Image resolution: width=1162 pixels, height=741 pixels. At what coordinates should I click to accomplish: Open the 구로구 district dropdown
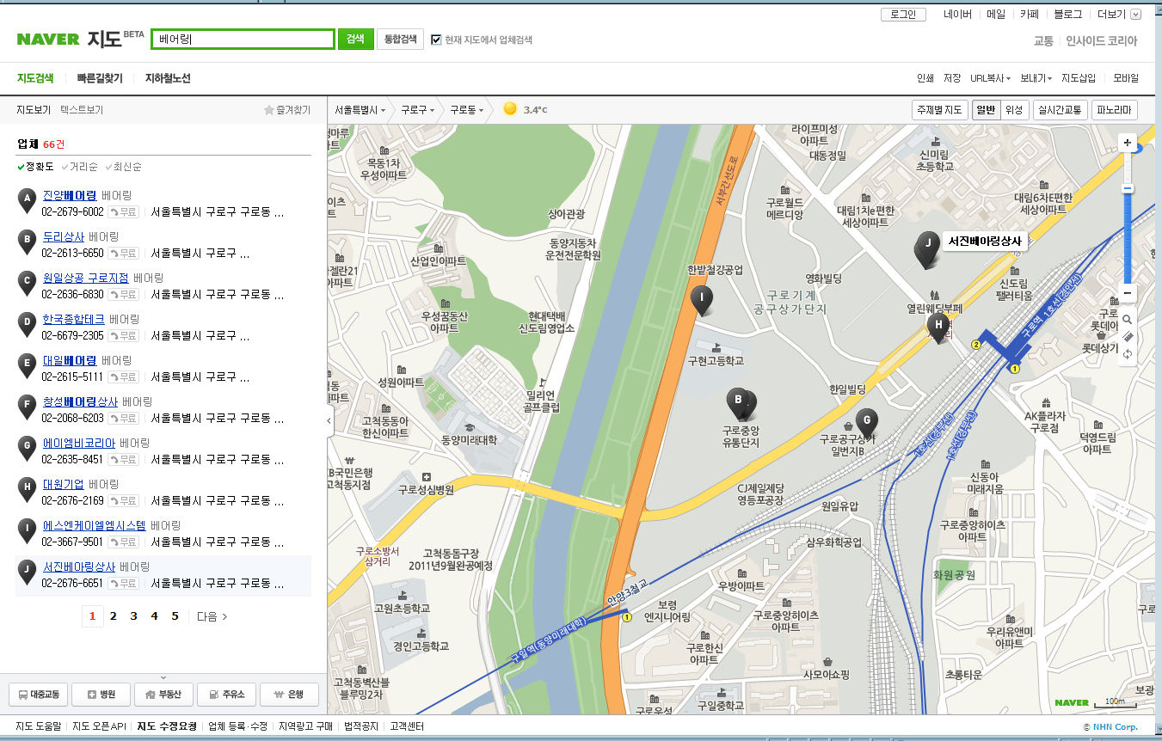point(418,110)
